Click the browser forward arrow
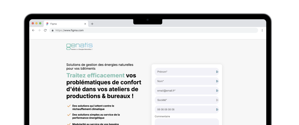This screenshot has width=299, height=125. click(x=39, y=30)
